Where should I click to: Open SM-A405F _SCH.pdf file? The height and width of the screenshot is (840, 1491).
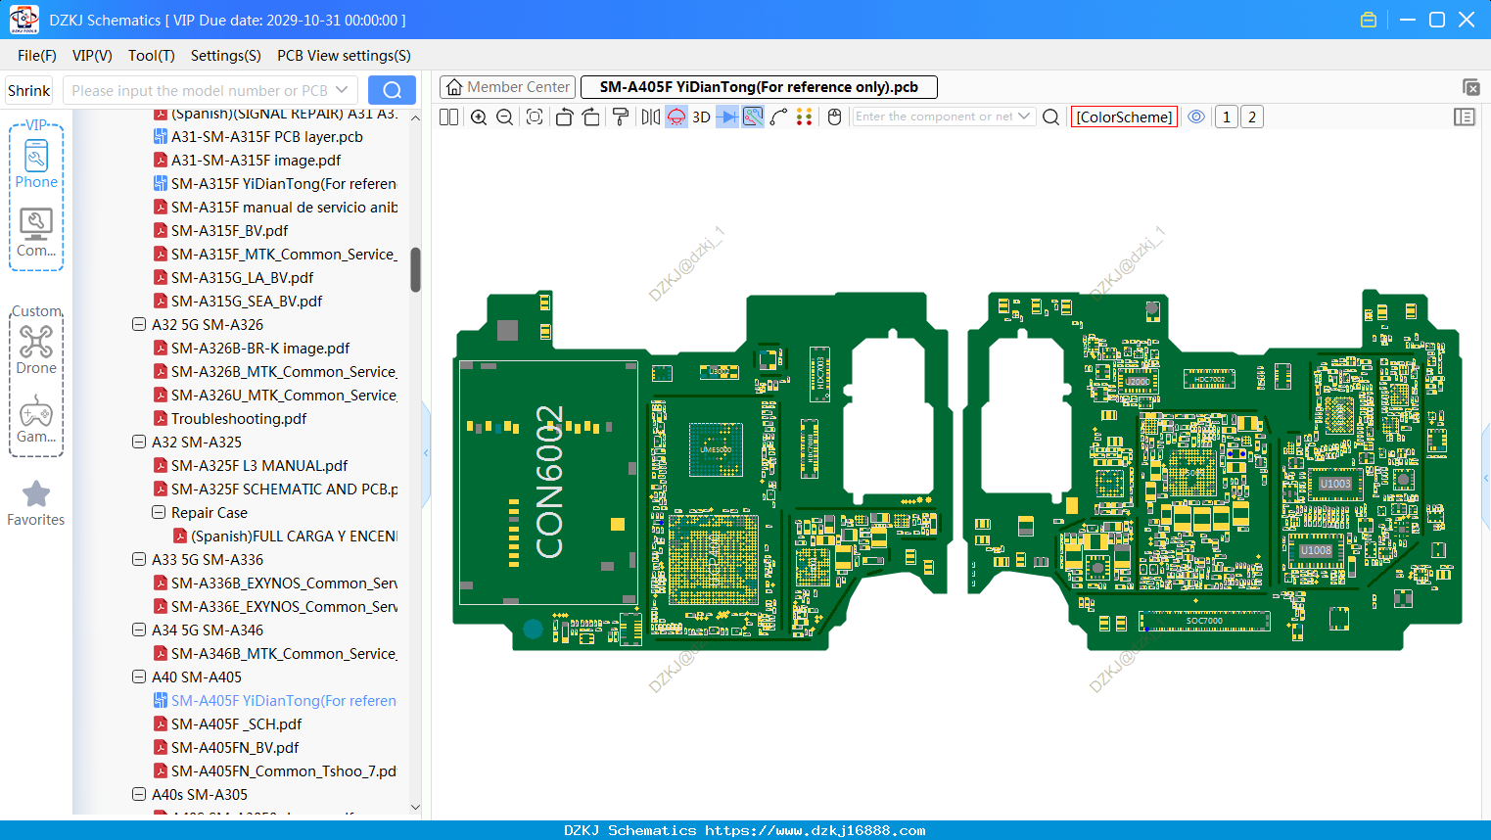pyautogui.click(x=236, y=723)
